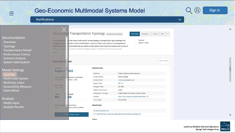
Task: Open the user profile icon
Action: pos(197,10)
